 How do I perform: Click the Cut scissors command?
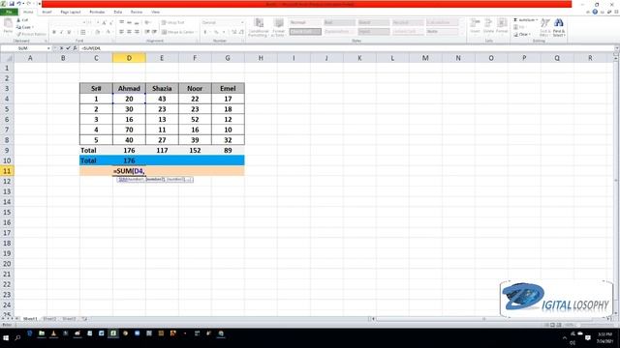coord(22,20)
